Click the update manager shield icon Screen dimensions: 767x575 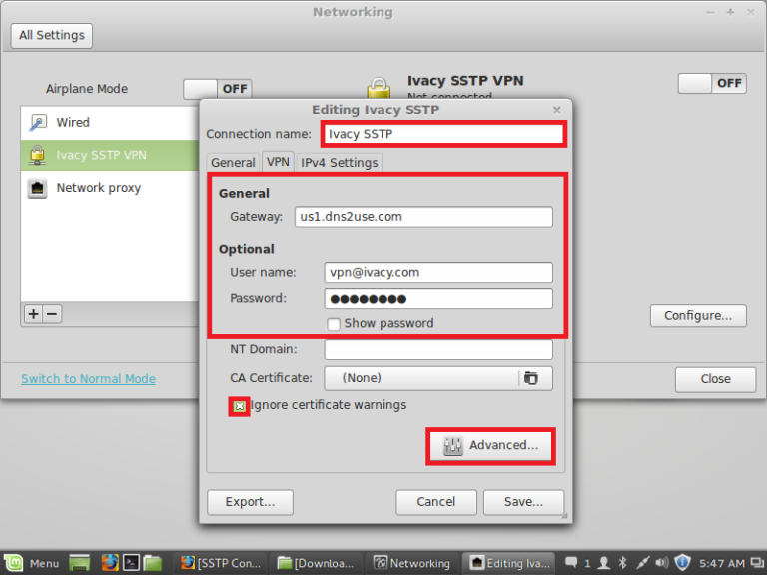pyautogui.click(x=682, y=563)
